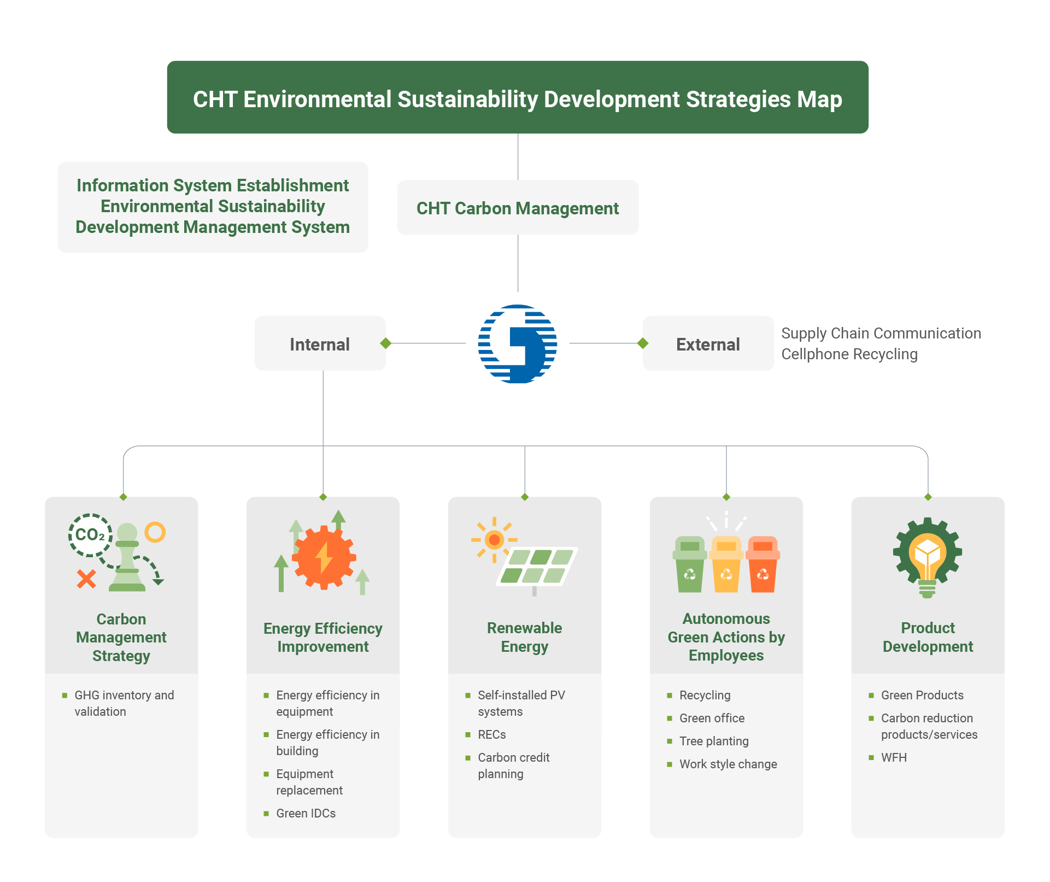Click 'Energy efficiency in building' item
The height and width of the screenshot is (882, 1050).
pos(327,743)
